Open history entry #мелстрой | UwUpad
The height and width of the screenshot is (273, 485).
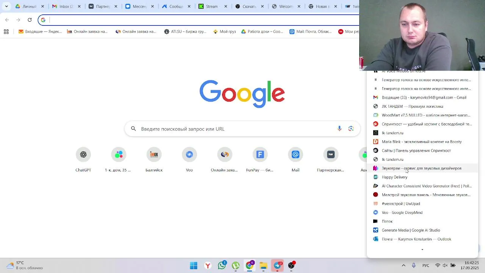click(422, 204)
